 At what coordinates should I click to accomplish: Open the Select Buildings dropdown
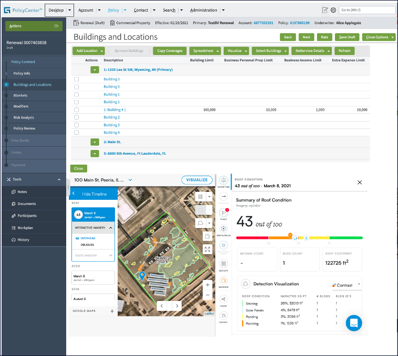(x=270, y=51)
